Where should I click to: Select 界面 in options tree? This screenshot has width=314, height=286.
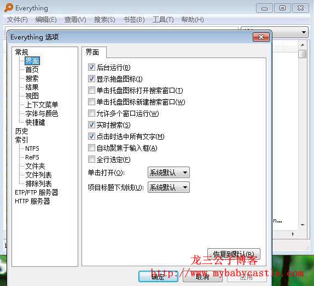[x=32, y=61]
